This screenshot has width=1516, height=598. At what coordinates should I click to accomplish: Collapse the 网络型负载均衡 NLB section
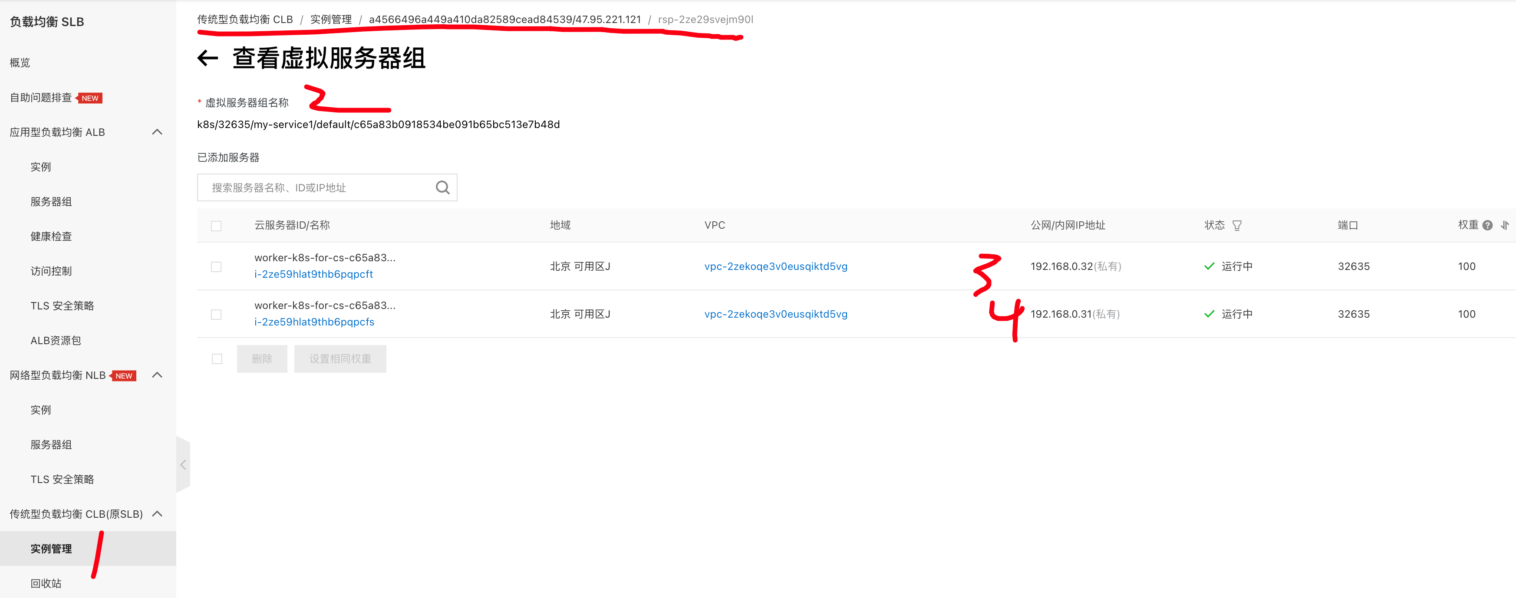(x=157, y=375)
